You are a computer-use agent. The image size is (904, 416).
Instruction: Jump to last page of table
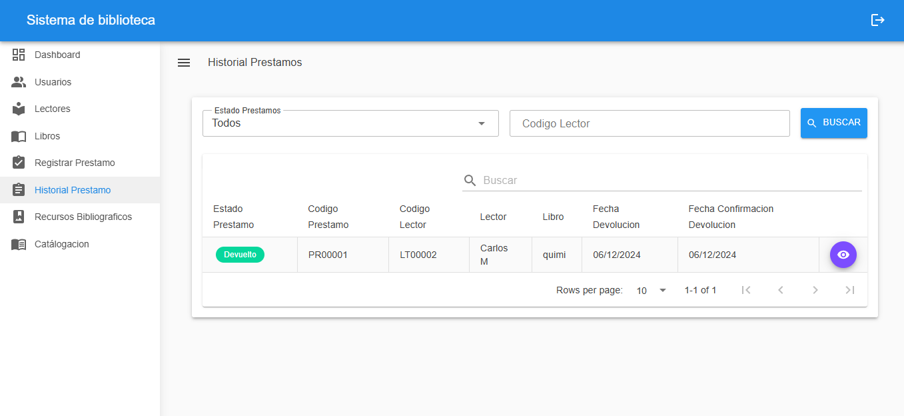849,290
